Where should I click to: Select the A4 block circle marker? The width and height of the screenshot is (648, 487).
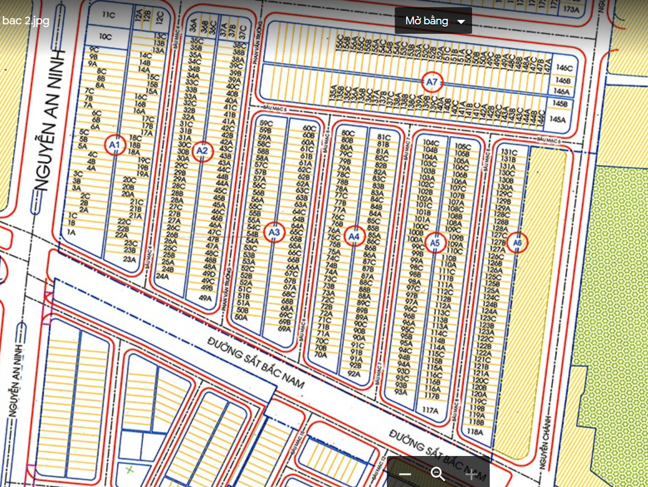click(354, 238)
